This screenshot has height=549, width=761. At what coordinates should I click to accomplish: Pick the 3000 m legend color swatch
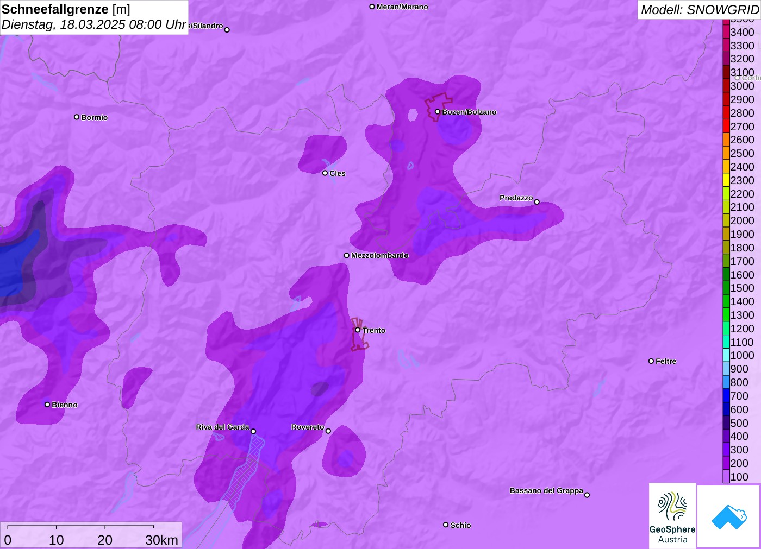726,86
